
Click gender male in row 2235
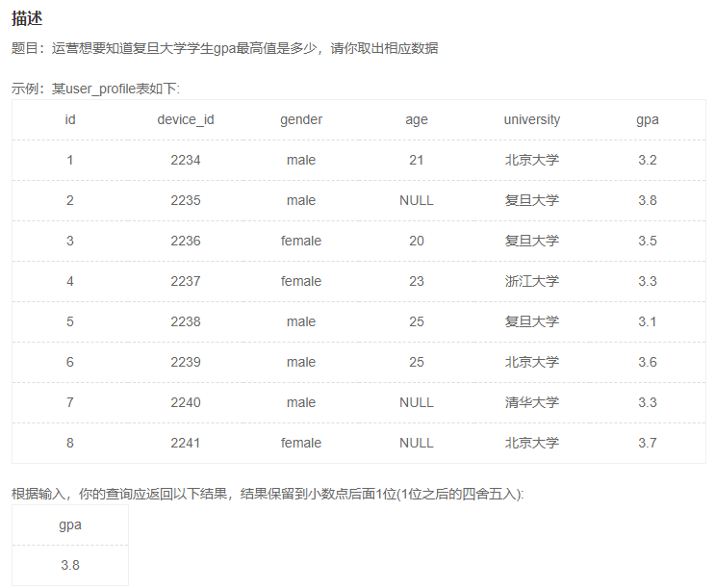click(301, 200)
